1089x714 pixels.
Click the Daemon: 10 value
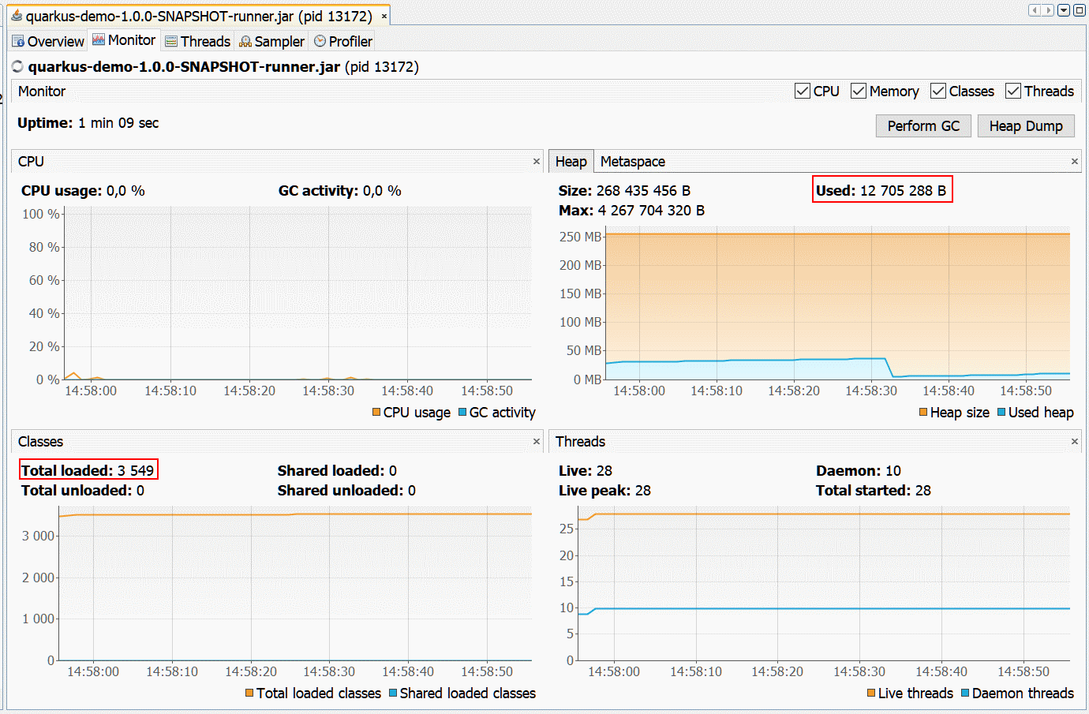coord(859,471)
